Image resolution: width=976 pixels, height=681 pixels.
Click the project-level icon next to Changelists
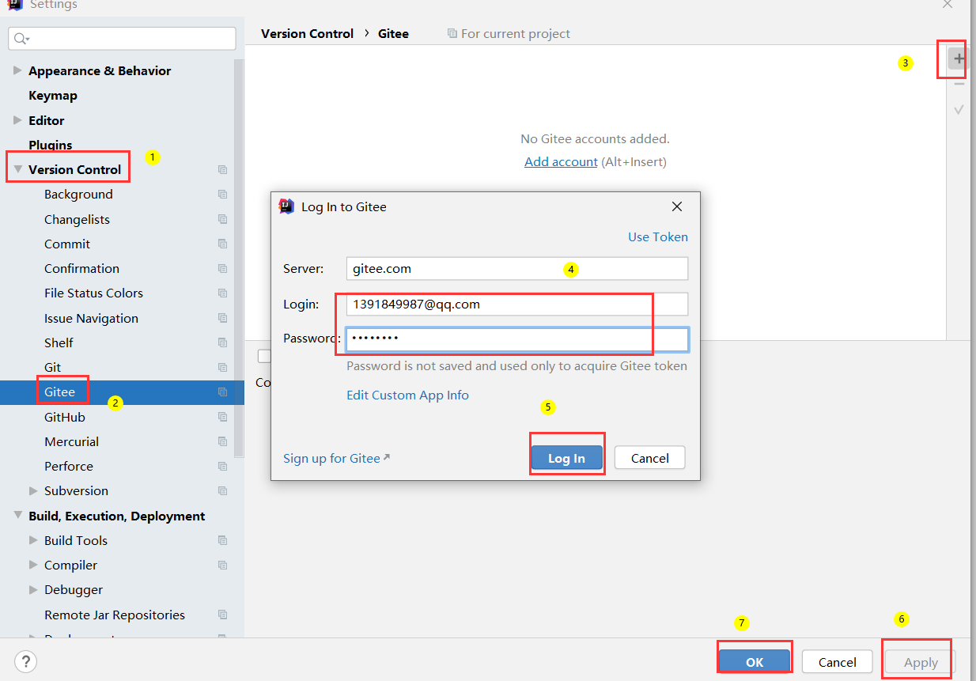pyautogui.click(x=222, y=219)
